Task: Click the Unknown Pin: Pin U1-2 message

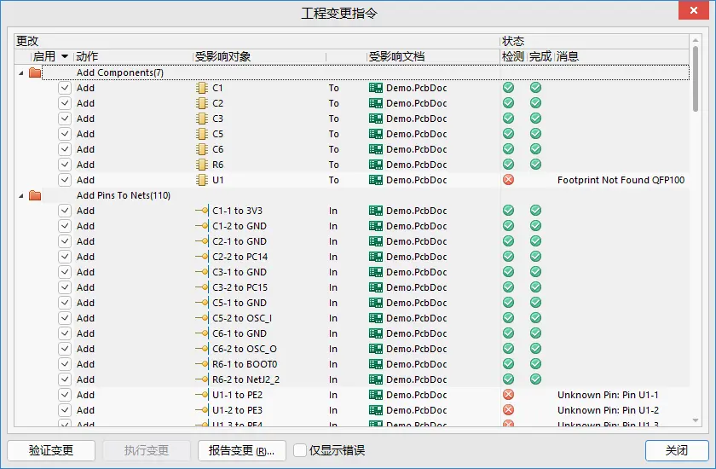Action: pyautogui.click(x=608, y=410)
